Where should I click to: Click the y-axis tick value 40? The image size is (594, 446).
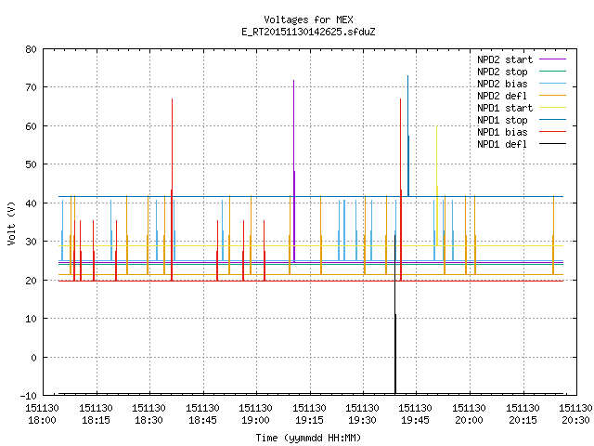pyautogui.click(x=31, y=203)
